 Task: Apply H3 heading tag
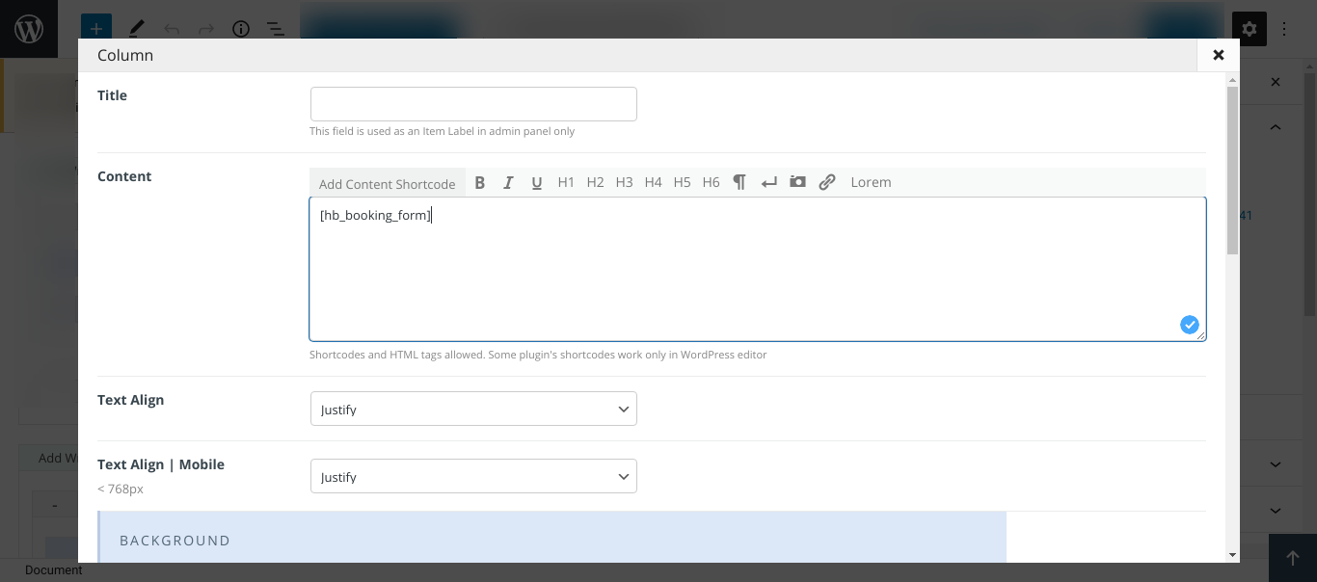pos(624,182)
